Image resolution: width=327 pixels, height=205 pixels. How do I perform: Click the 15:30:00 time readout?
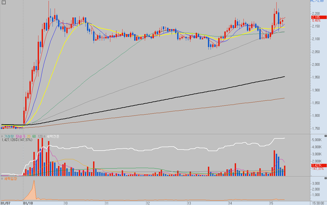click(x=318, y=203)
